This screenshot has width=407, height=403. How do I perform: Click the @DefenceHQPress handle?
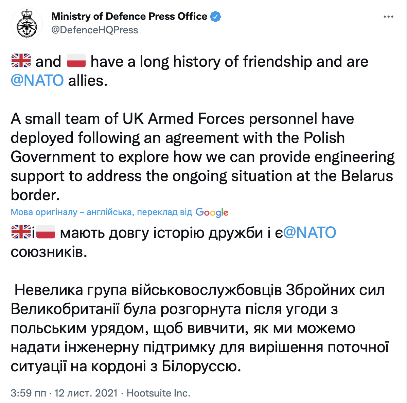[x=94, y=30]
